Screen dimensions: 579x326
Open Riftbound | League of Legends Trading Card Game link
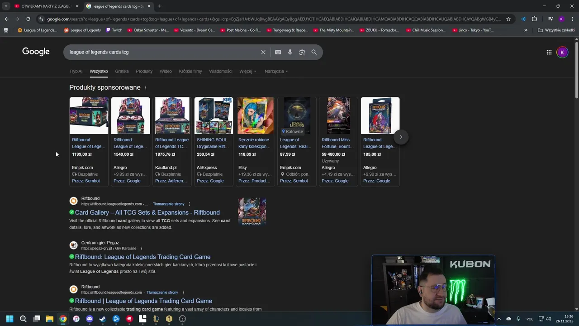(x=143, y=301)
